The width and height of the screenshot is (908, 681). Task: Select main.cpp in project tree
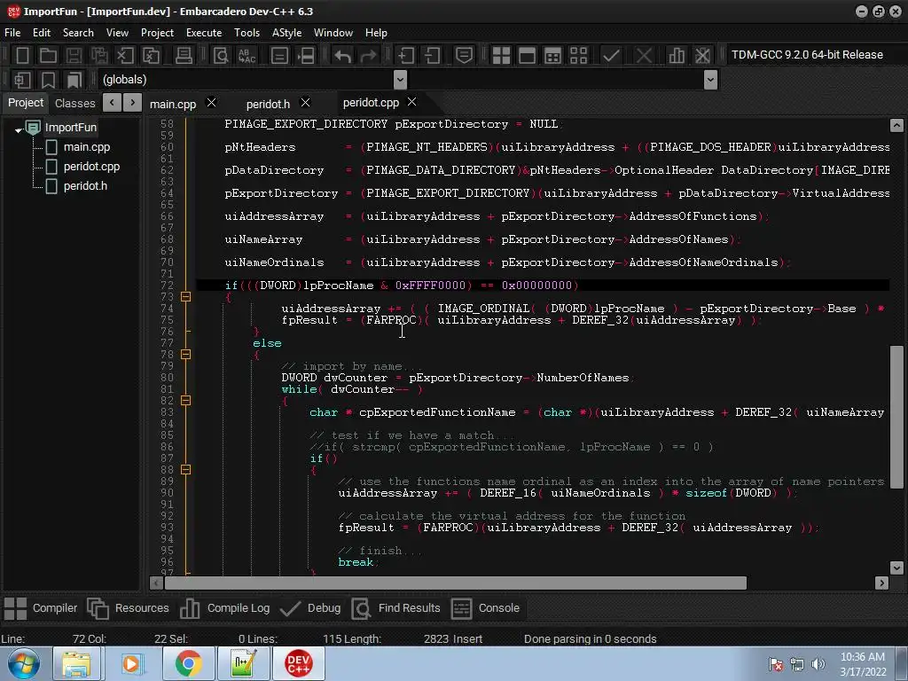[x=86, y=147]
